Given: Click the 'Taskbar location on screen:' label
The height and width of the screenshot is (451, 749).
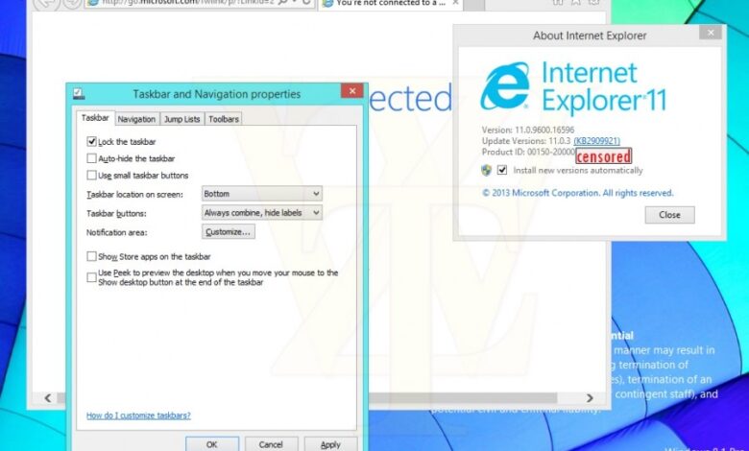Looking at the screenshot, I should click(x=134, y=194).
